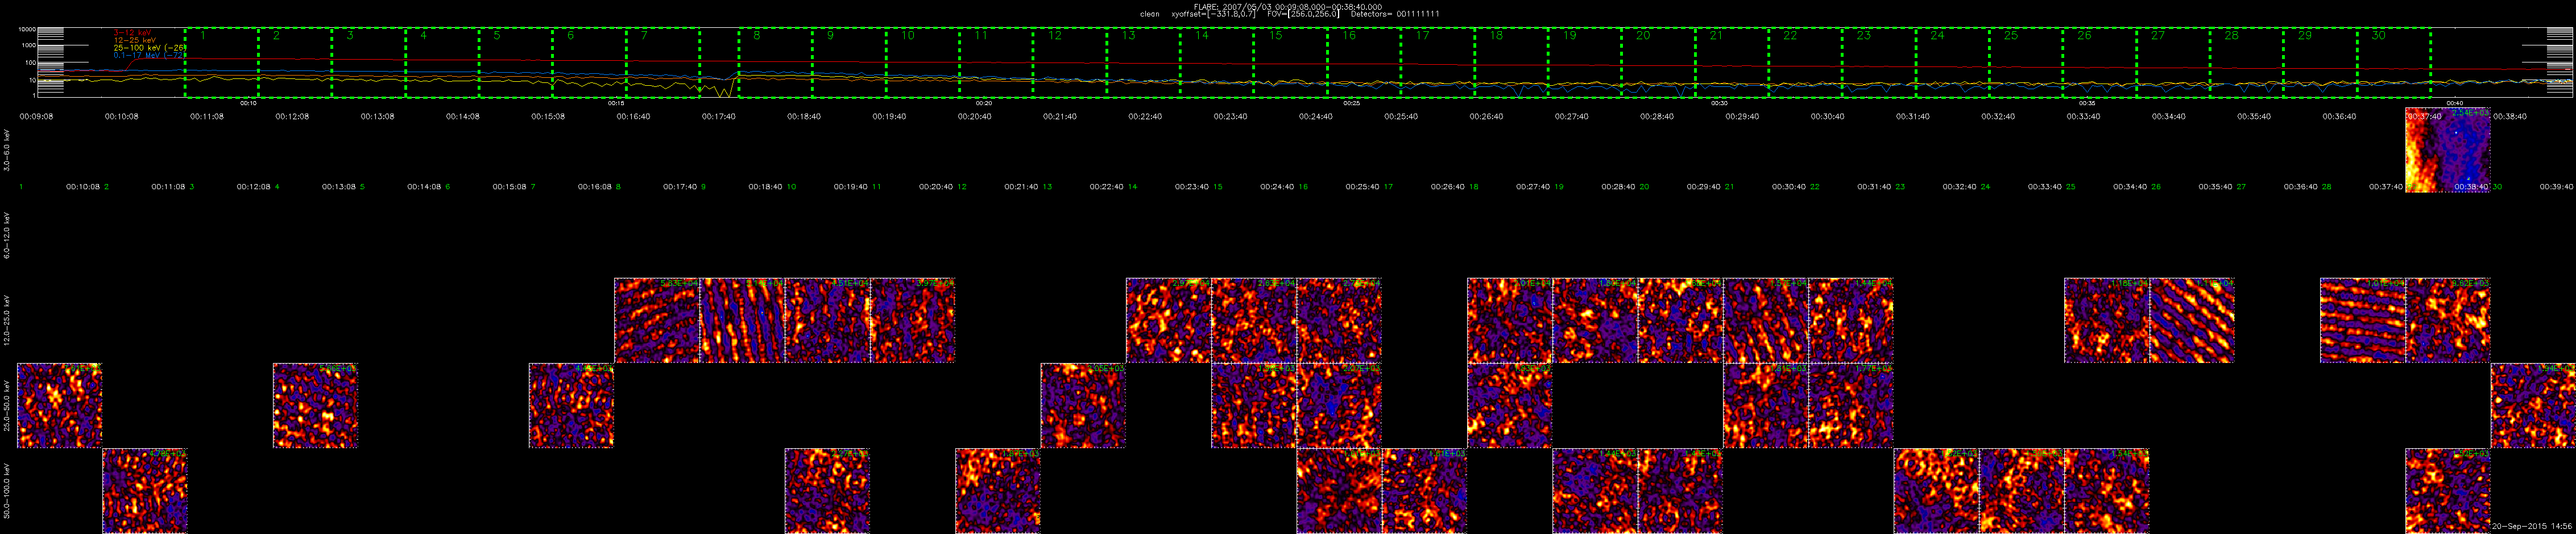Open the 3.0–6.0 keV image labeled 2.54E+03
2576x534 pixels.
pyautogui.click(x=2447, y=150)
